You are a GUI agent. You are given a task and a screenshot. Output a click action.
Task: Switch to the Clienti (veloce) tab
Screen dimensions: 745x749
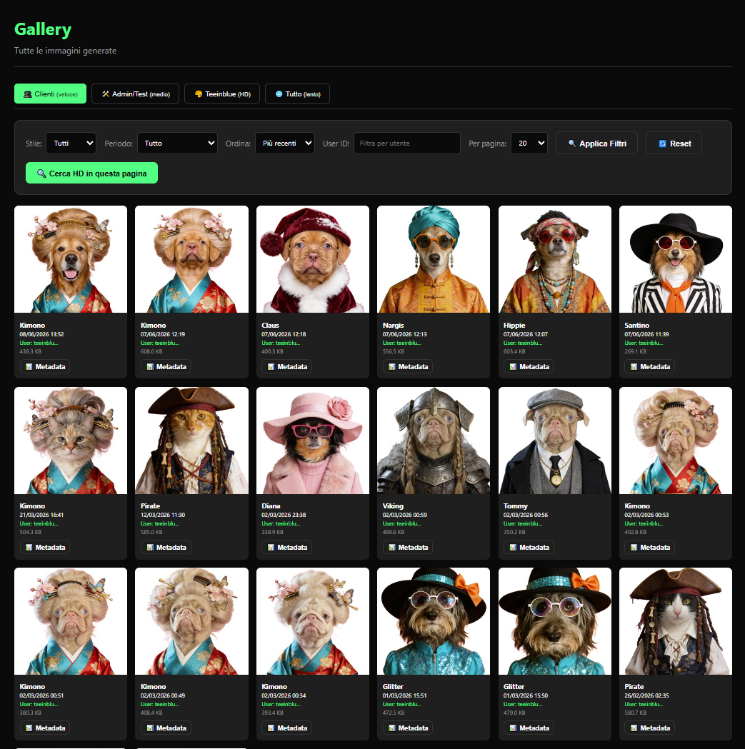tap(50, 94)
